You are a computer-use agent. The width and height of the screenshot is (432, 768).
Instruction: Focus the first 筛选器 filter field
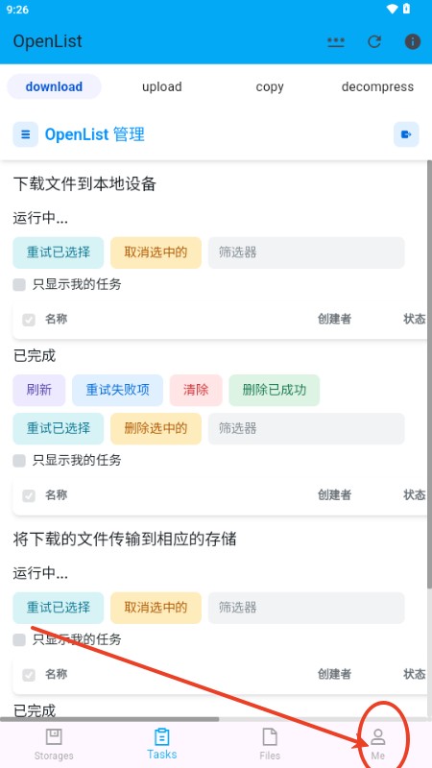(x=306, y=252)
